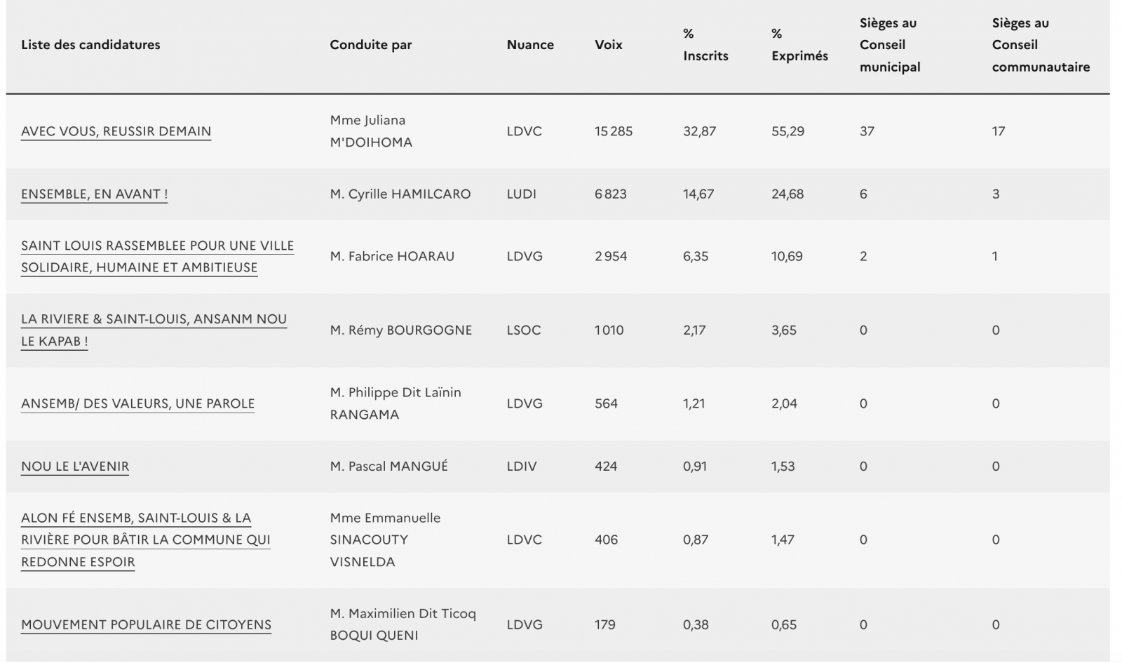
Task: Click the Conduite par column header
Action: (371, 45)
